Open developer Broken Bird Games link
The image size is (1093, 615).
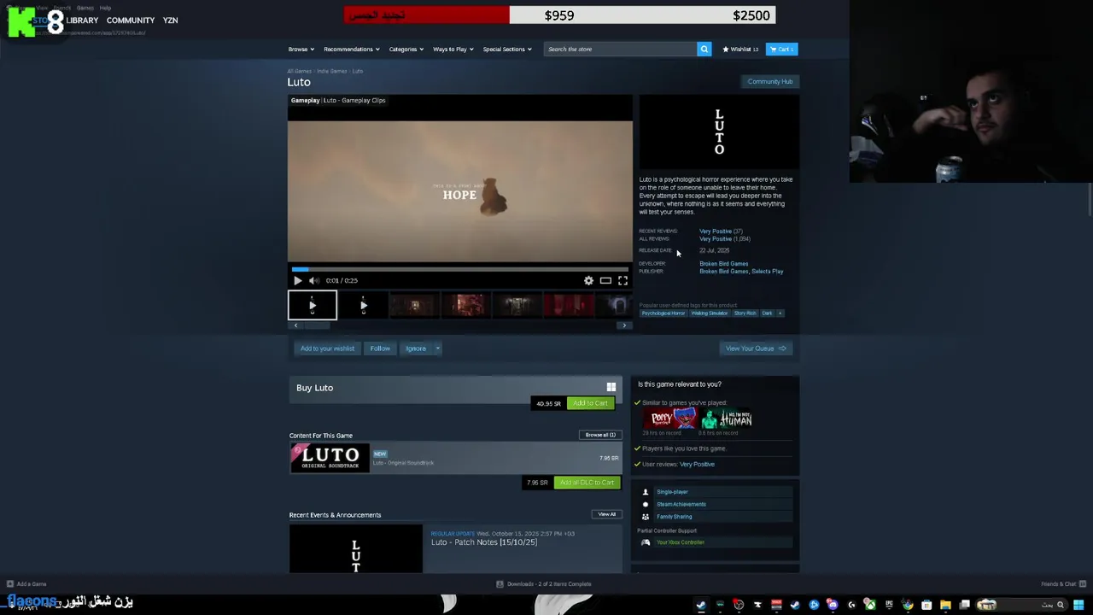(x=724, y=264)
